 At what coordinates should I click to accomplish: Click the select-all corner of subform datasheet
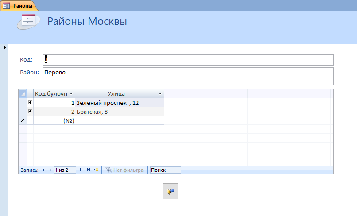click(x=23, y=94)
